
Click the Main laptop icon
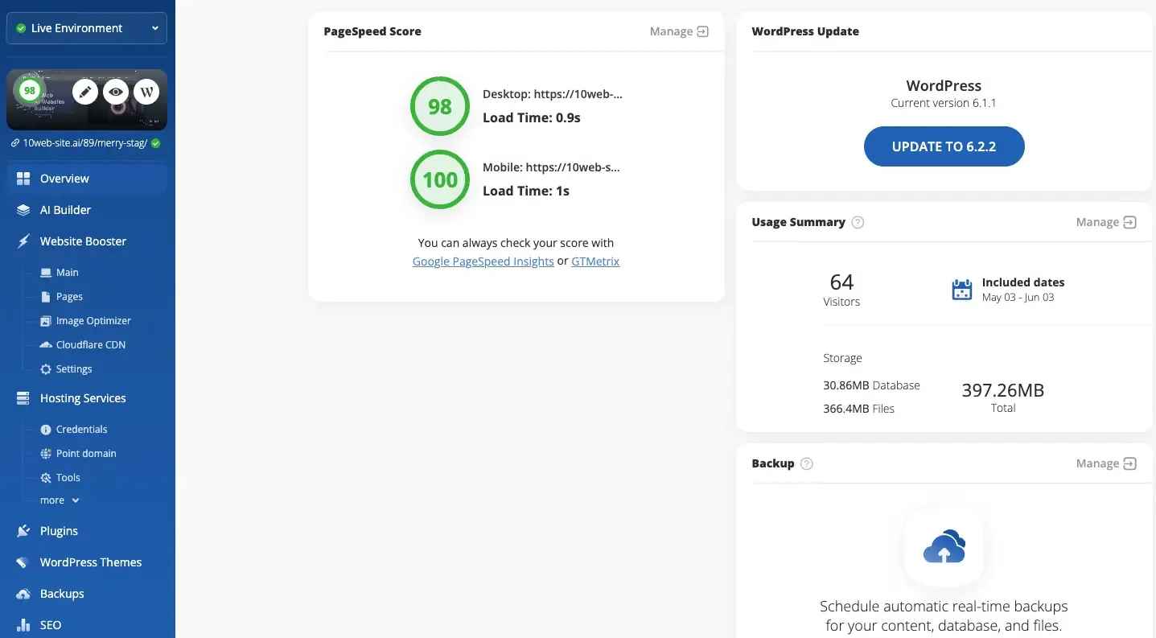tap(46, 273)
